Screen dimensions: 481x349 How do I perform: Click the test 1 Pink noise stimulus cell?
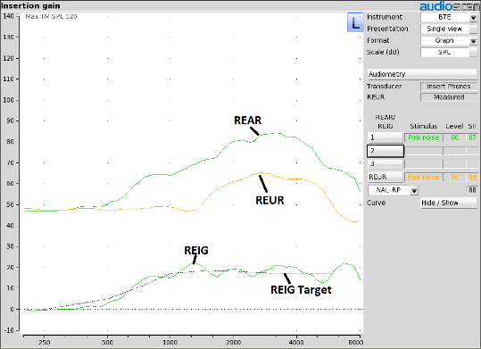423,137
